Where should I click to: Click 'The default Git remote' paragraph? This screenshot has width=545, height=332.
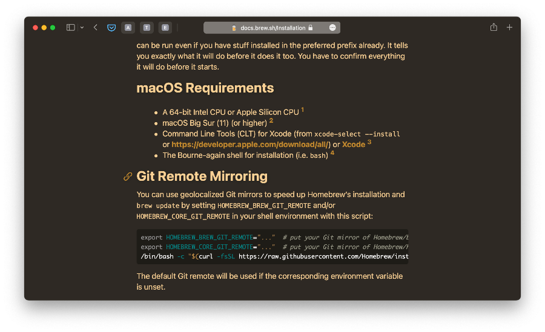click(269, 281)
